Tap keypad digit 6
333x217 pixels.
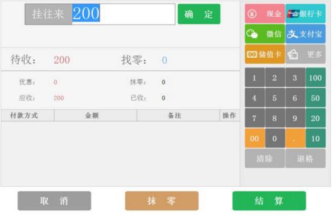[295, 98]
